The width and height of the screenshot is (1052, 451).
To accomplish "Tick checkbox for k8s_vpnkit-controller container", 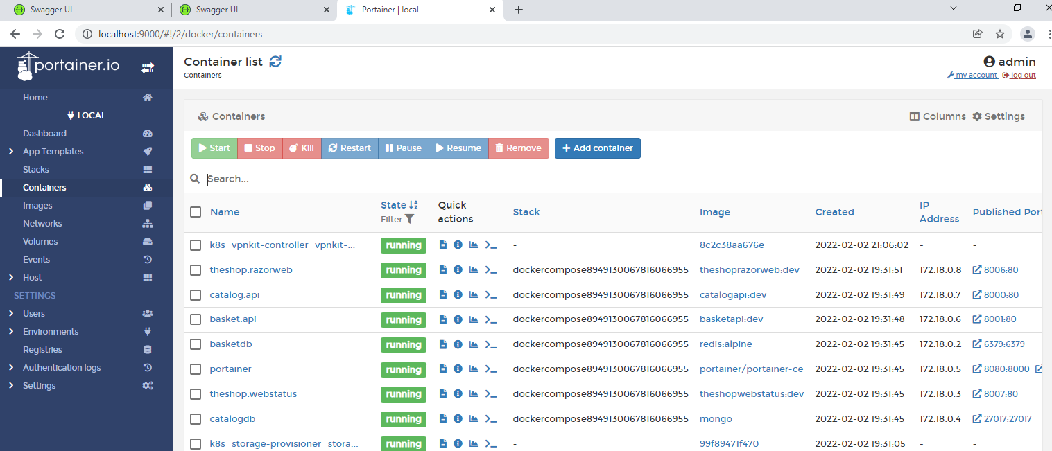I will click(196, 245).
